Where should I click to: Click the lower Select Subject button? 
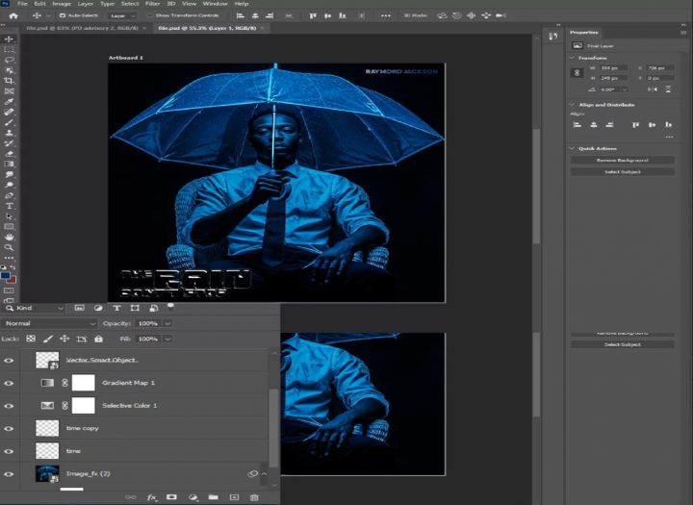tap(623, 344)
